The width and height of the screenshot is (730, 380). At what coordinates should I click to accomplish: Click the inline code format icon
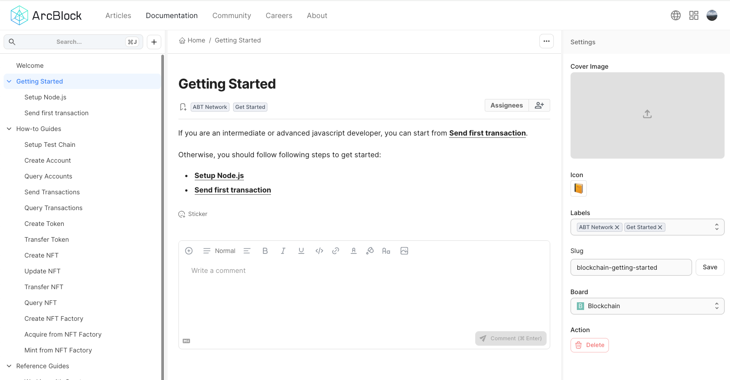coord(319,251)
